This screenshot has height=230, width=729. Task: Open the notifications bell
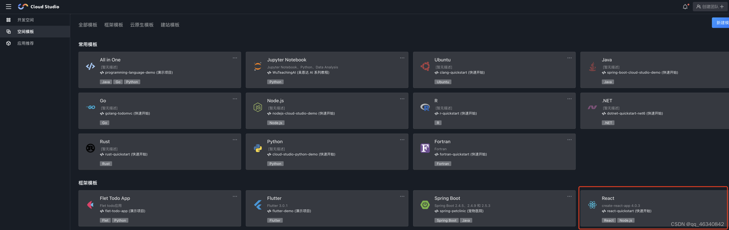[x=685, y=7]
